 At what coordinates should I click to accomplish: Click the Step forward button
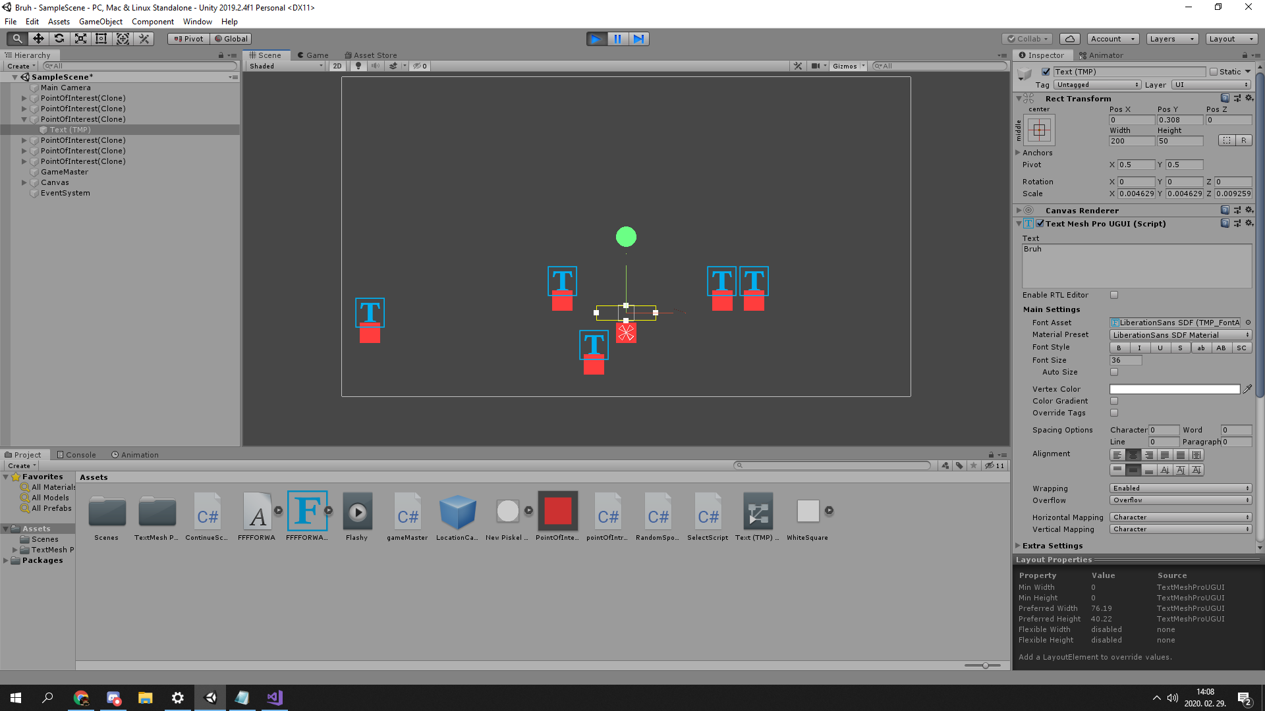638,39
